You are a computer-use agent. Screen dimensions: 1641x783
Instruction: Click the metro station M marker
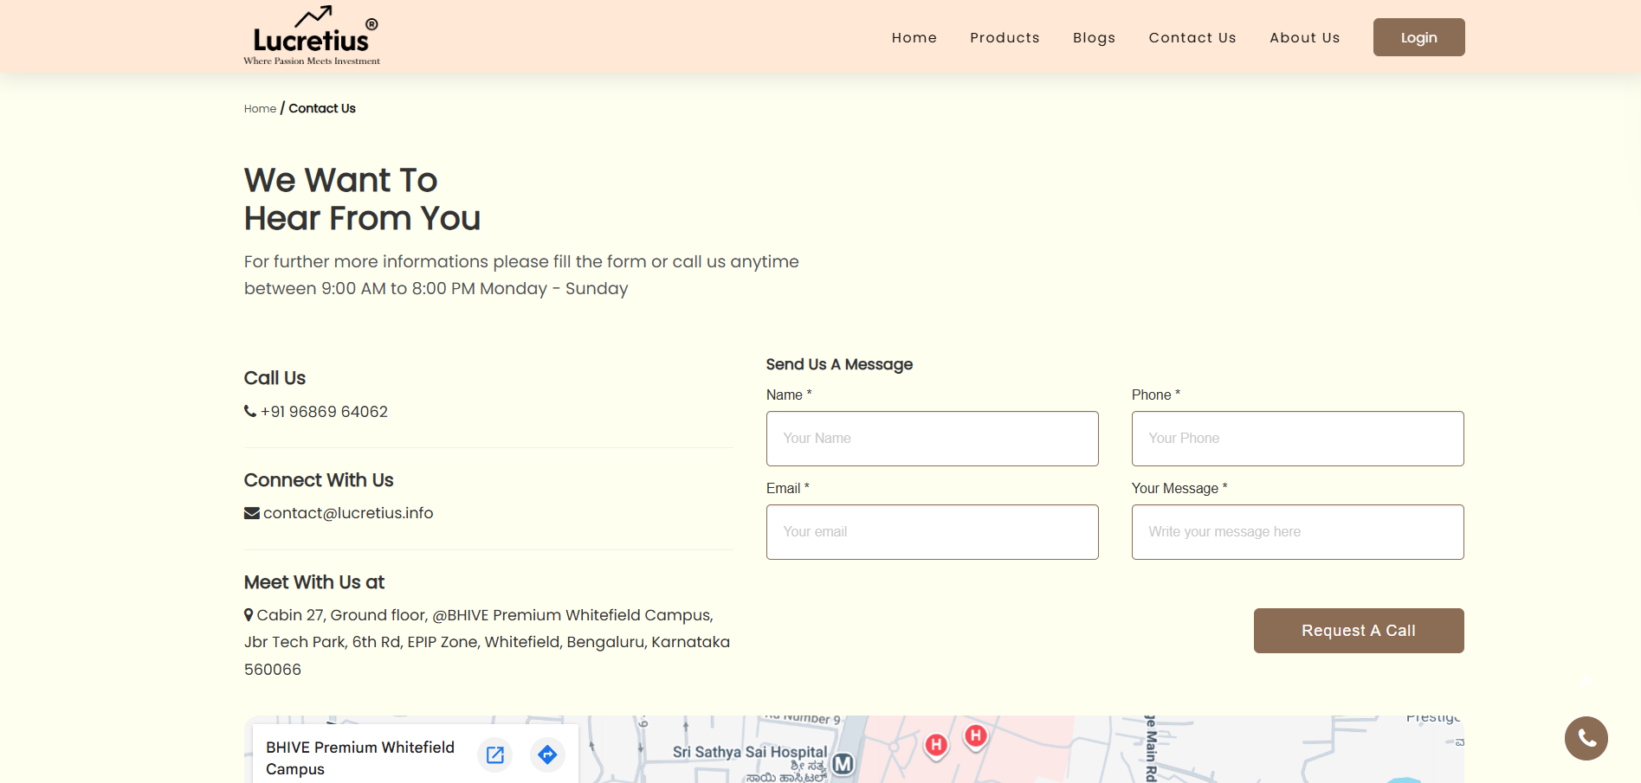[x=843, y=764]
